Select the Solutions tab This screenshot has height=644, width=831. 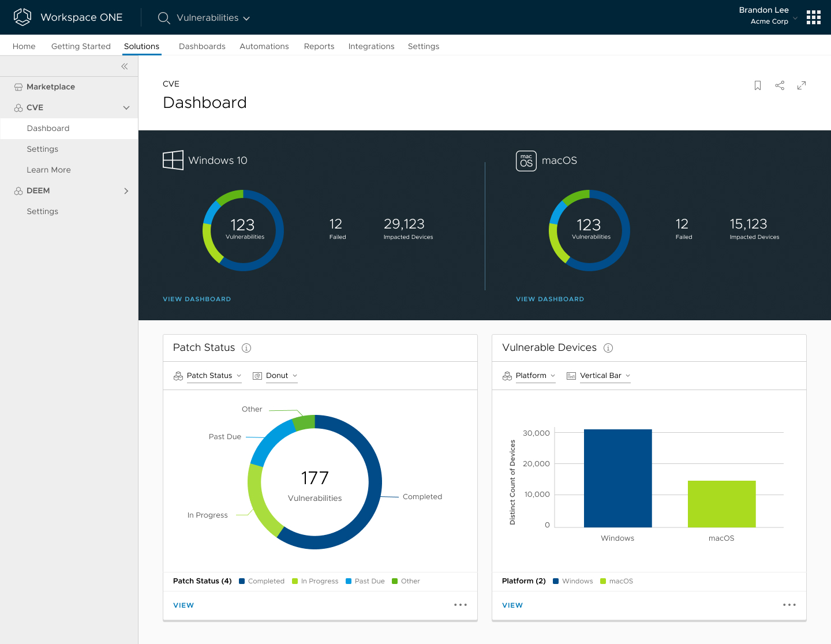tap(141, 46)
